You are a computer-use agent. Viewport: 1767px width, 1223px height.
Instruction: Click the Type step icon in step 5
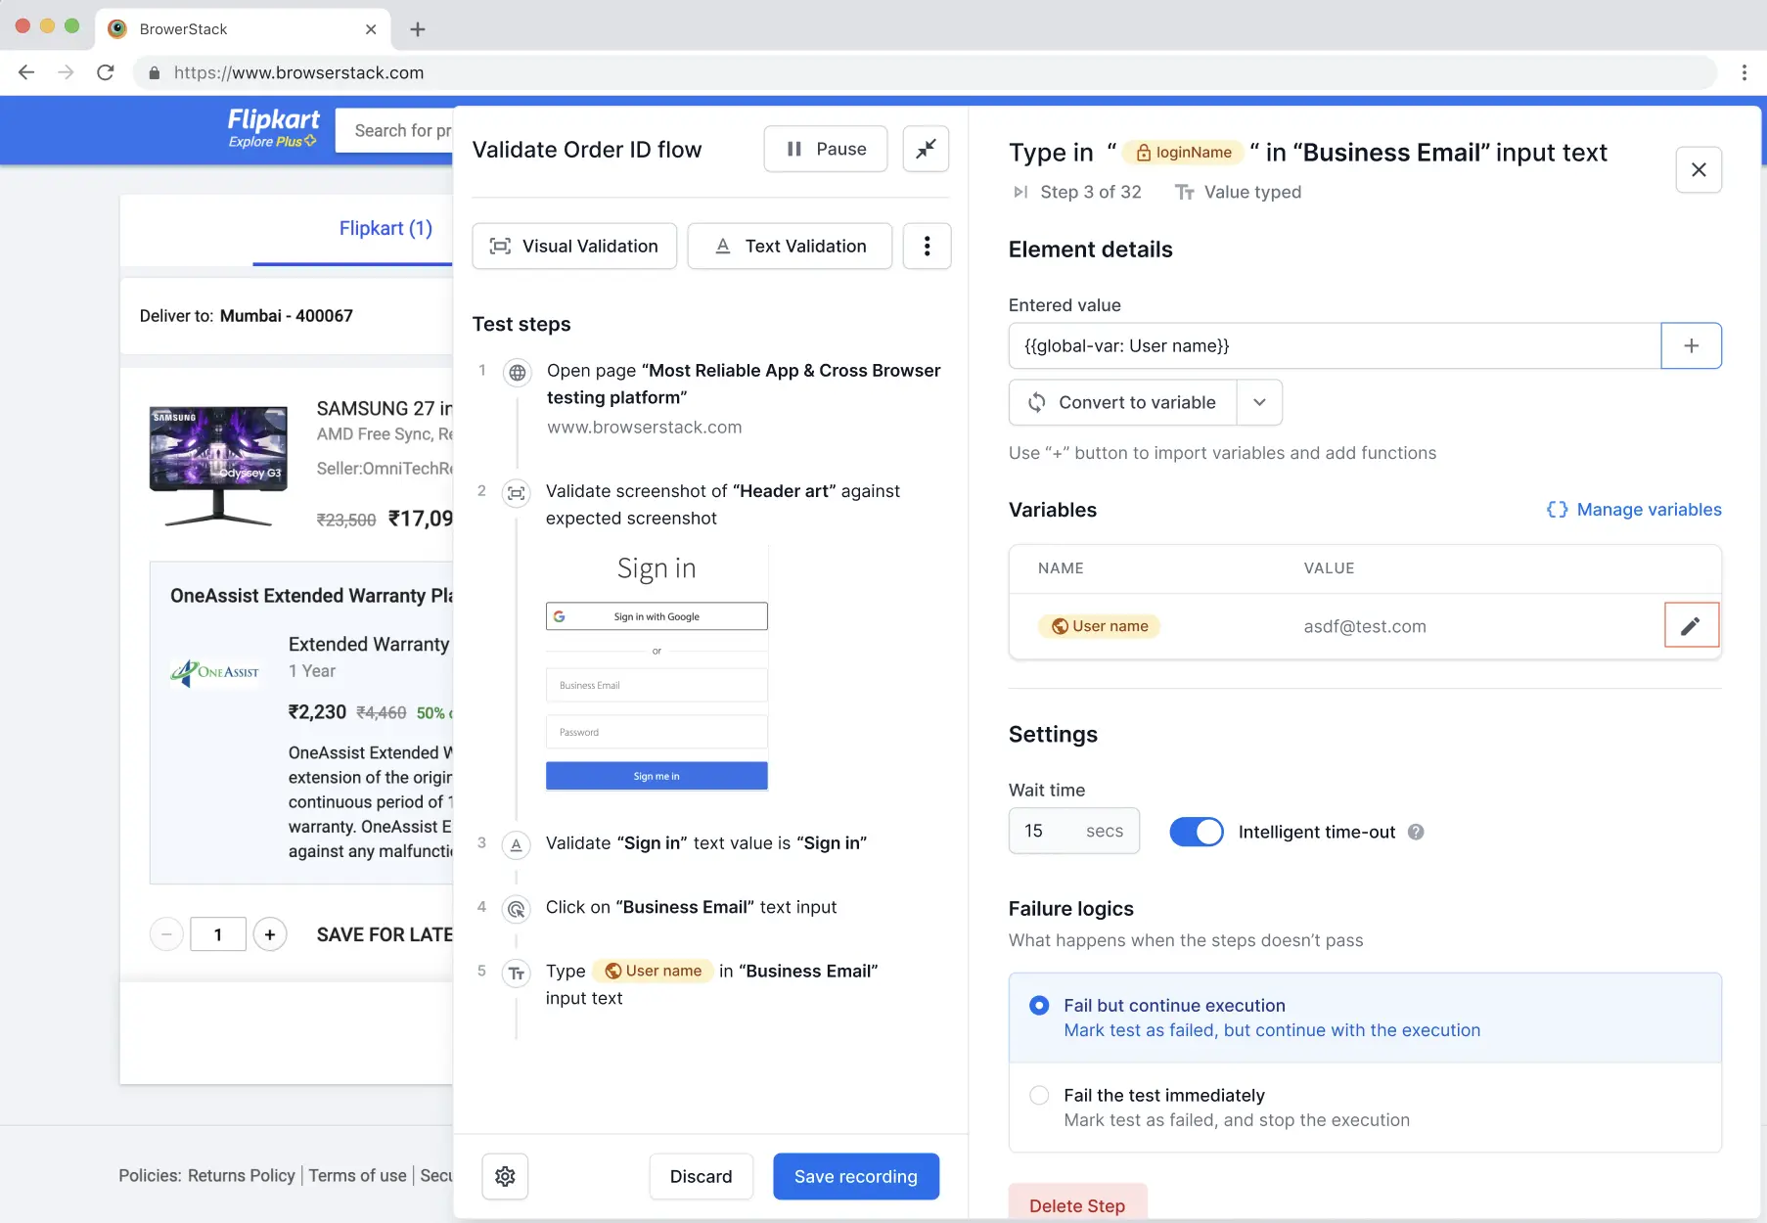pyautogui.click(x=516, y=973)
